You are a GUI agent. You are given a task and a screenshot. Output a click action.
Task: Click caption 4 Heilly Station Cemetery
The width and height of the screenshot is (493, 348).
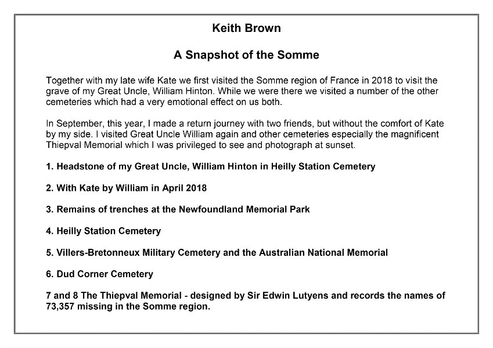pyautogui.click(x=103, y=231)
